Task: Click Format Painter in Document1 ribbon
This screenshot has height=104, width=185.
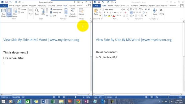Action: pos(100,16)
